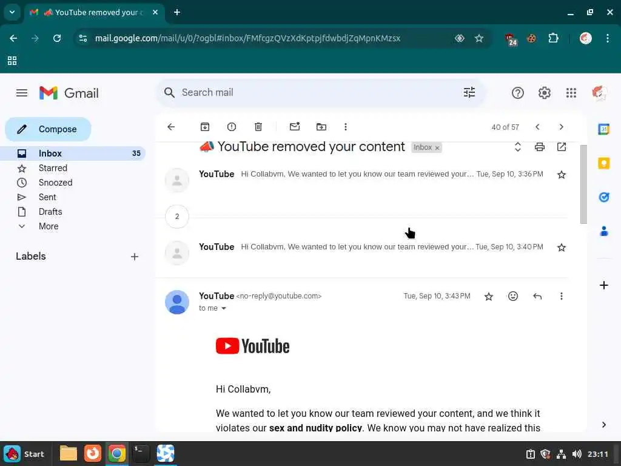621x466 pixels.
Task: Open the Sent folder
Action: tap(47, 197)
